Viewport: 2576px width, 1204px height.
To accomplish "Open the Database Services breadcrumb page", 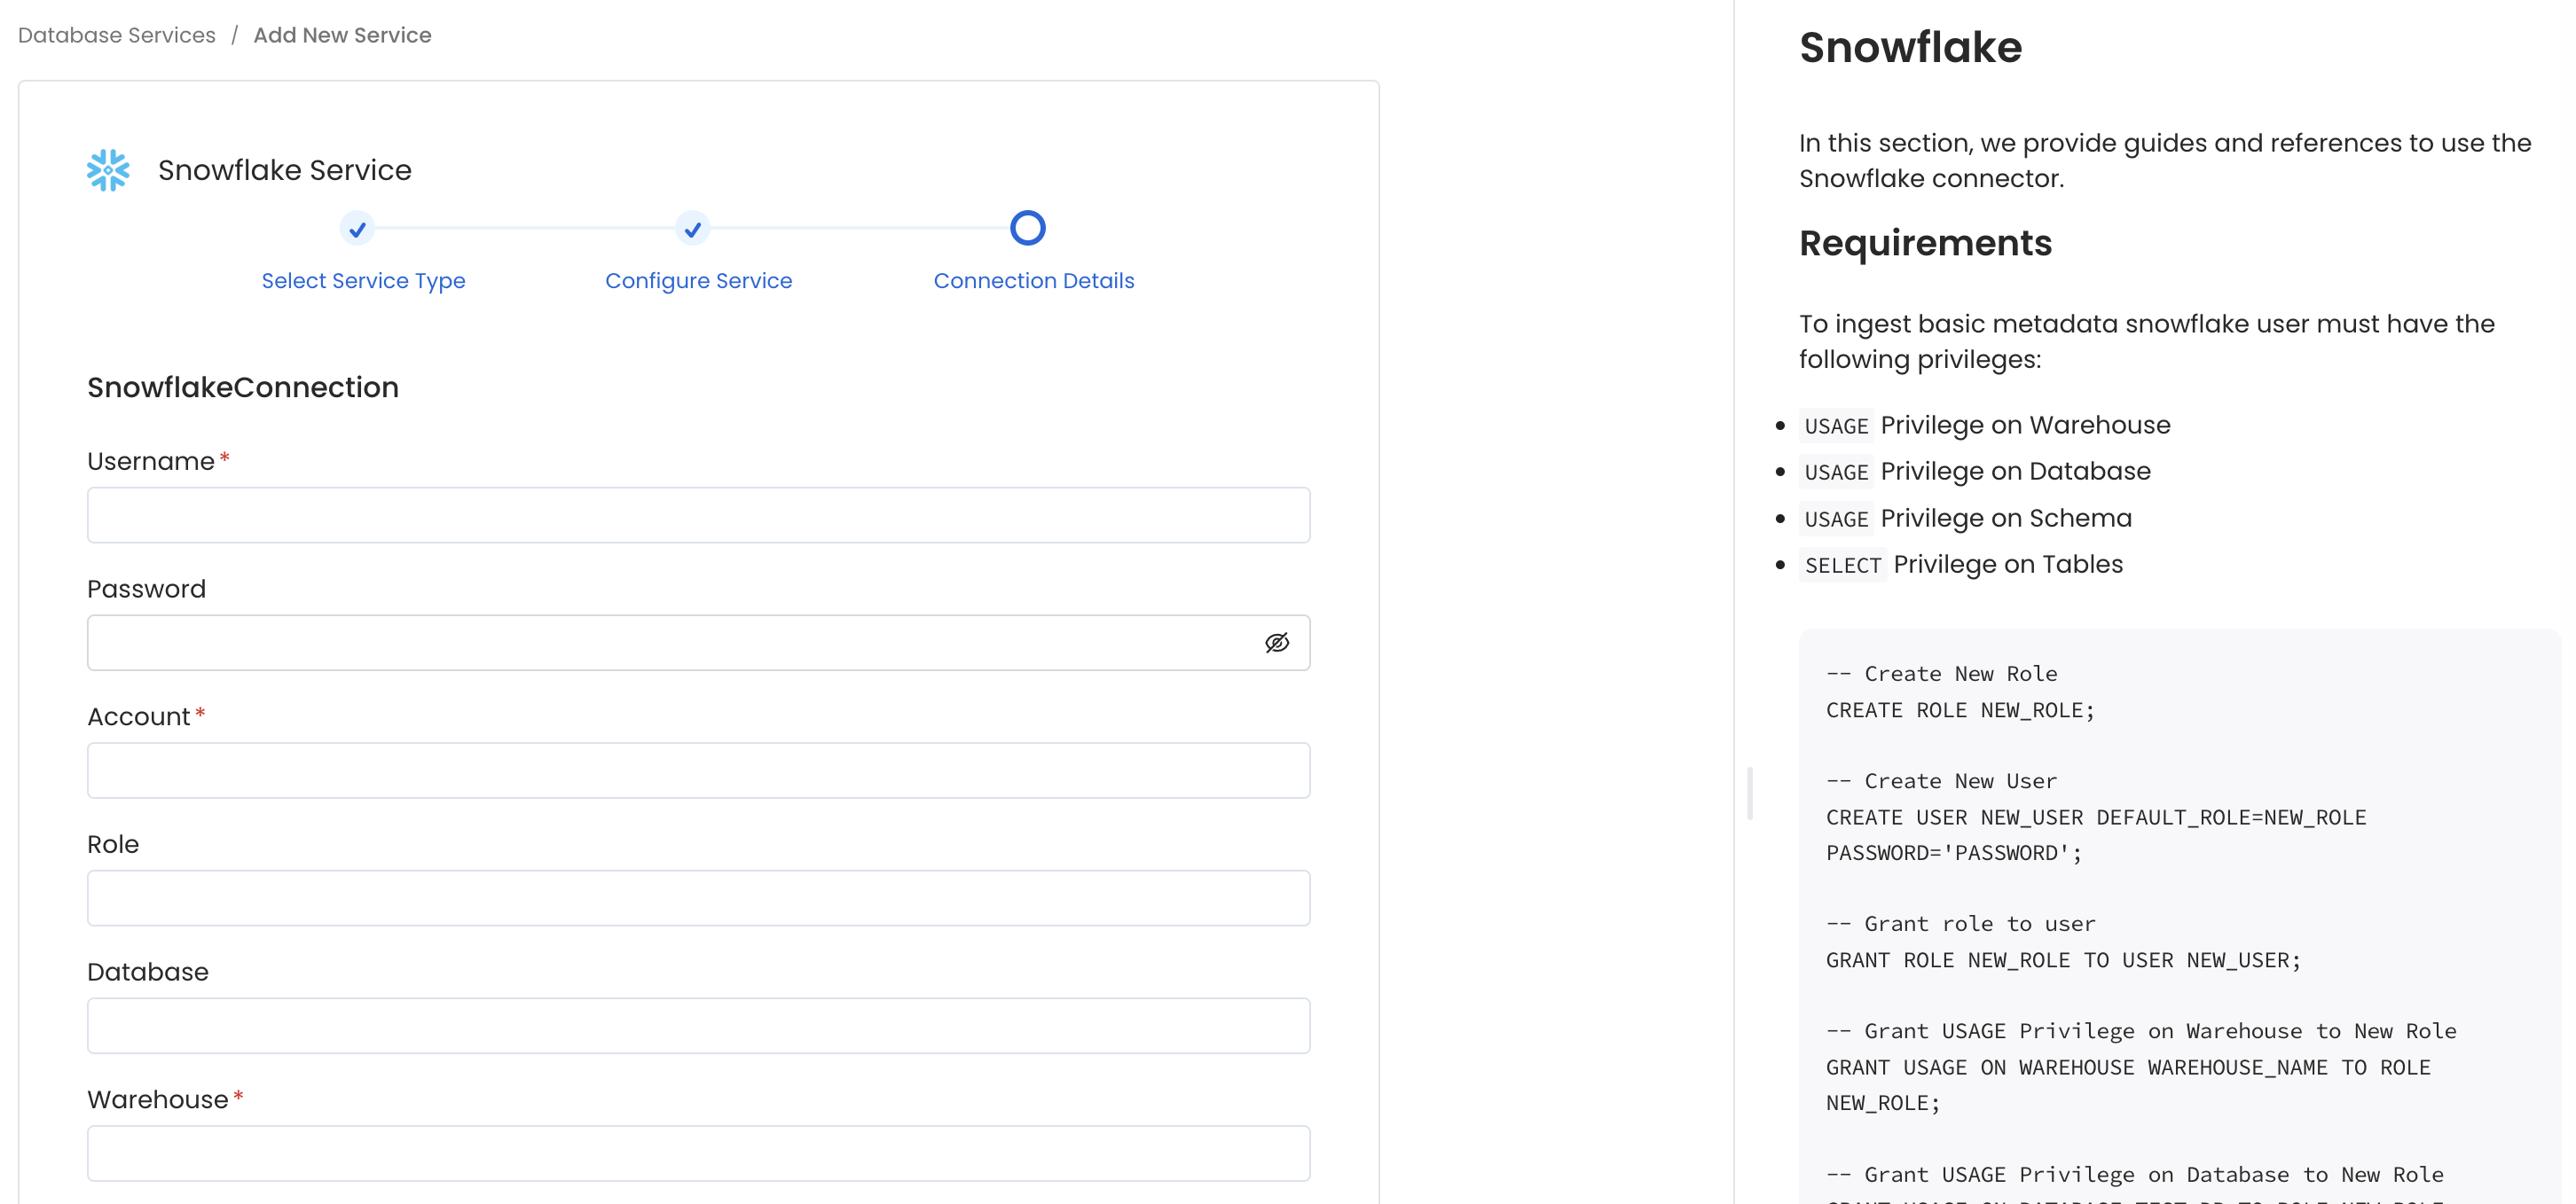I will click(116, 35).
